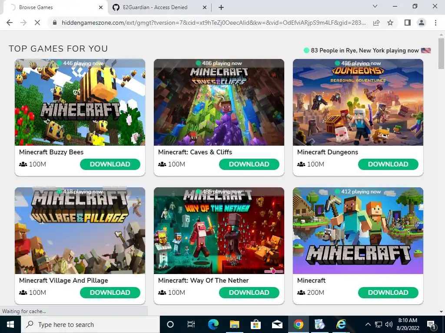Click the TOP GAMES FOR YOU heading
Viewport: 445px width, 333px height.
[x=58, y=49]
